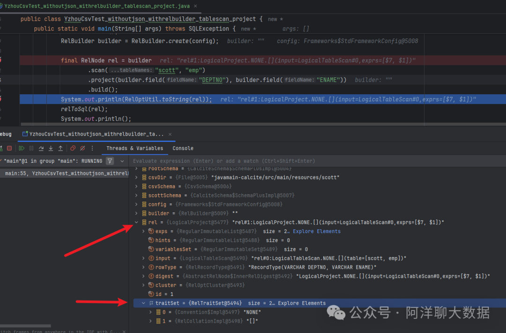Toggle the thread frames filter button

(x=110, y=161)
